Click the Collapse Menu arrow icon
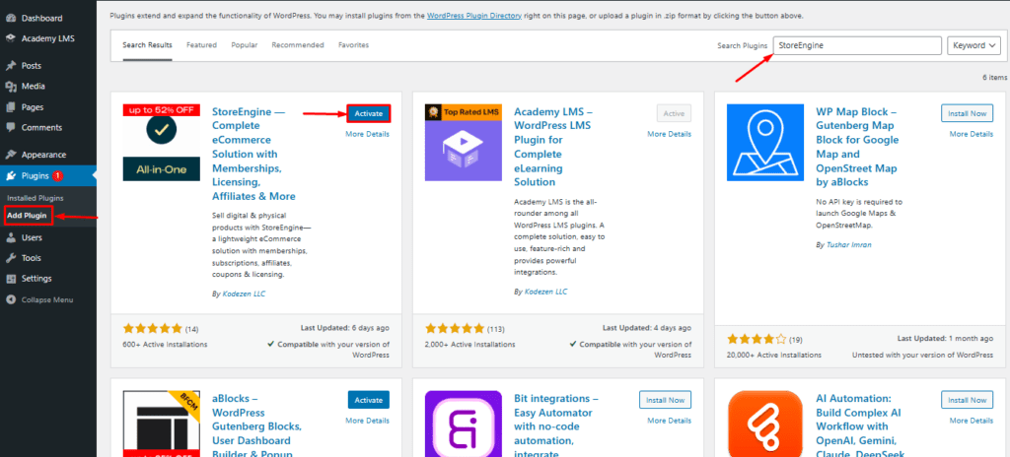Image resolution: width=1010 pixels, height=457 pixels. click(x=10, y=300)
